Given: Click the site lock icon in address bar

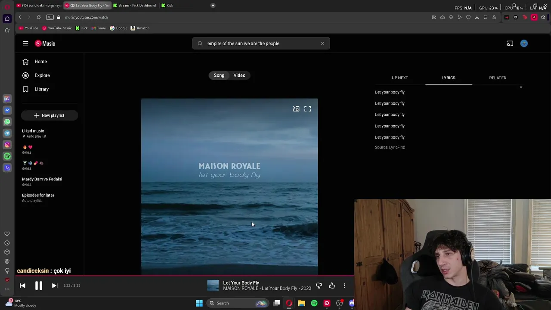Looking at the screenshot, I should click(x=59, y=17).
